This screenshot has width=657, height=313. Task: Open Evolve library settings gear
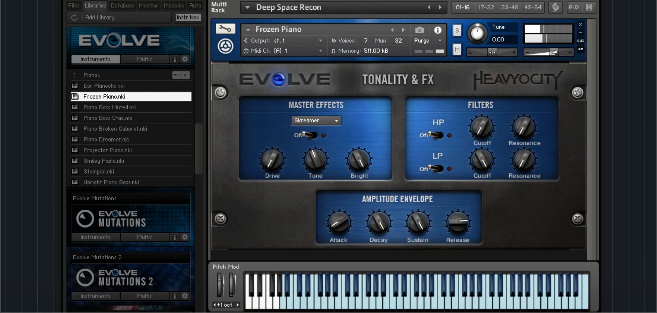(x=185, y=59)
